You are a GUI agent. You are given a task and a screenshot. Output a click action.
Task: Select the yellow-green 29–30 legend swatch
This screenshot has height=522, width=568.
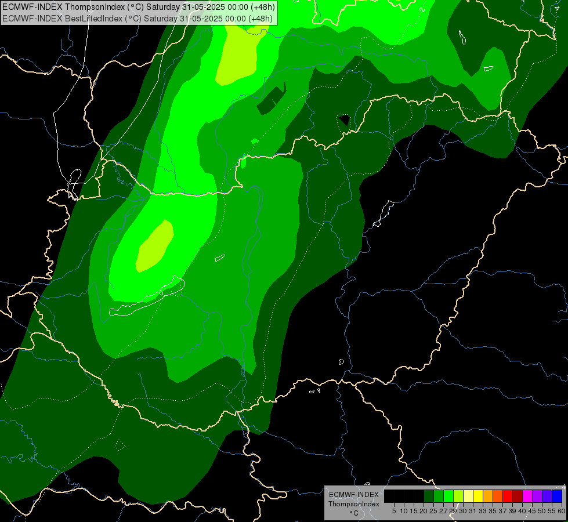pos(458,496)
